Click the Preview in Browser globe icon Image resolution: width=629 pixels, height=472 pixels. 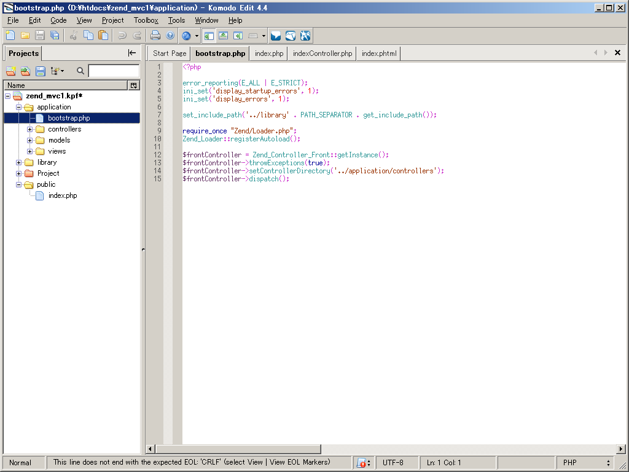(186, 36)
